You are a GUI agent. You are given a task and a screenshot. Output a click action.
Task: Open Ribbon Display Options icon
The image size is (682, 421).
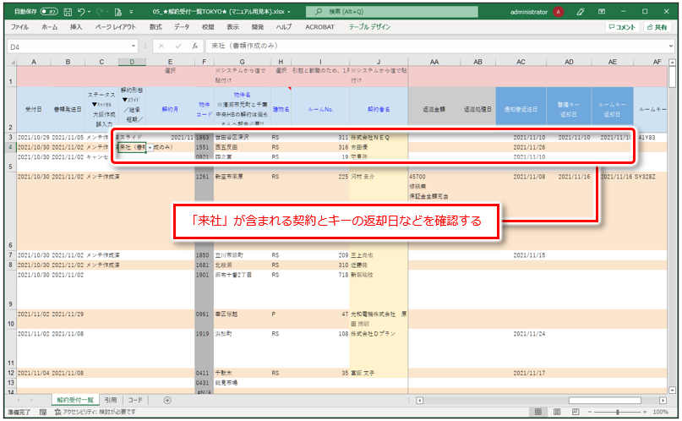point(602,12)
